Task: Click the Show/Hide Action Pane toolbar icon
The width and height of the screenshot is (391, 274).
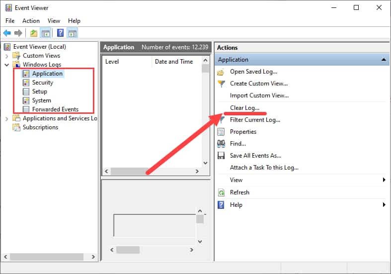Action: pos(72,33)
